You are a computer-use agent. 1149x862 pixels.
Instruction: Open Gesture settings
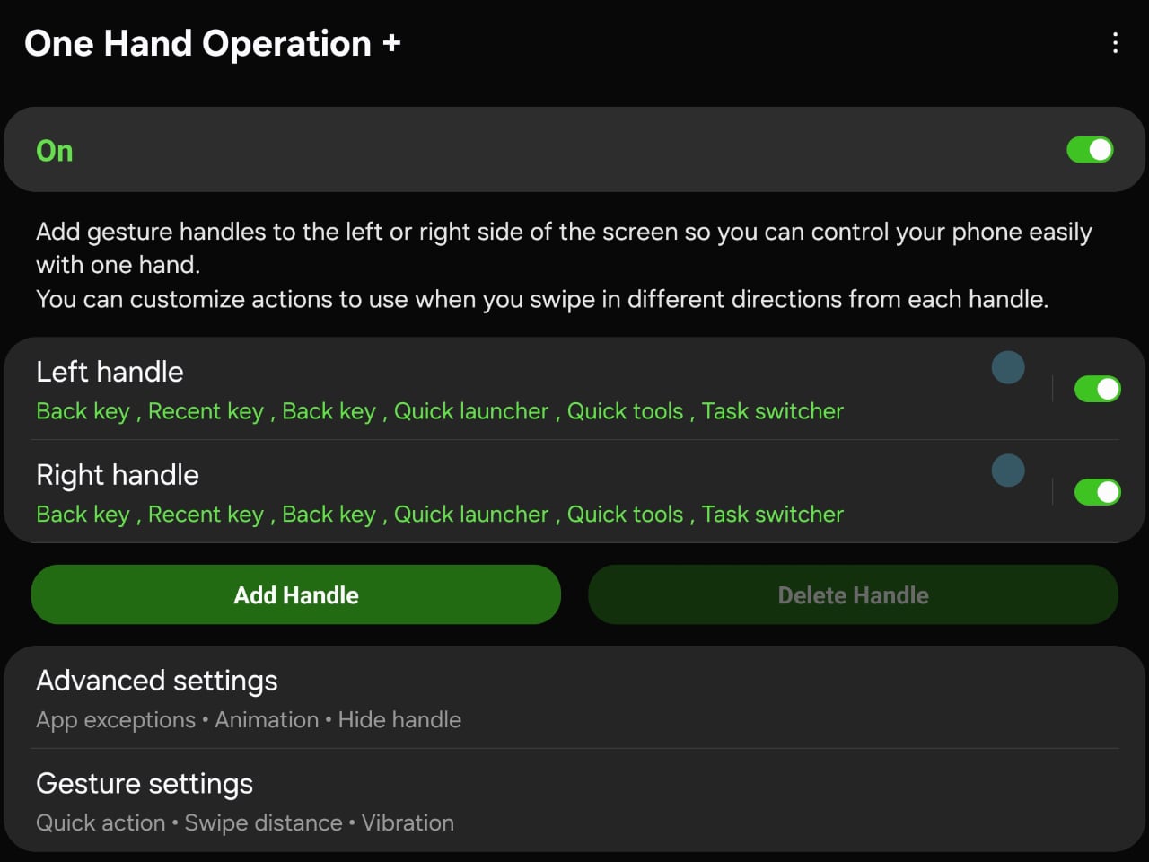click(145, 784)
